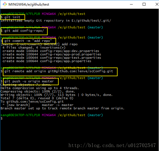The image size is (159, 151).
Task: Click the window title 'MINGW64:/e/github/test'
Action: tap(29, 4)
